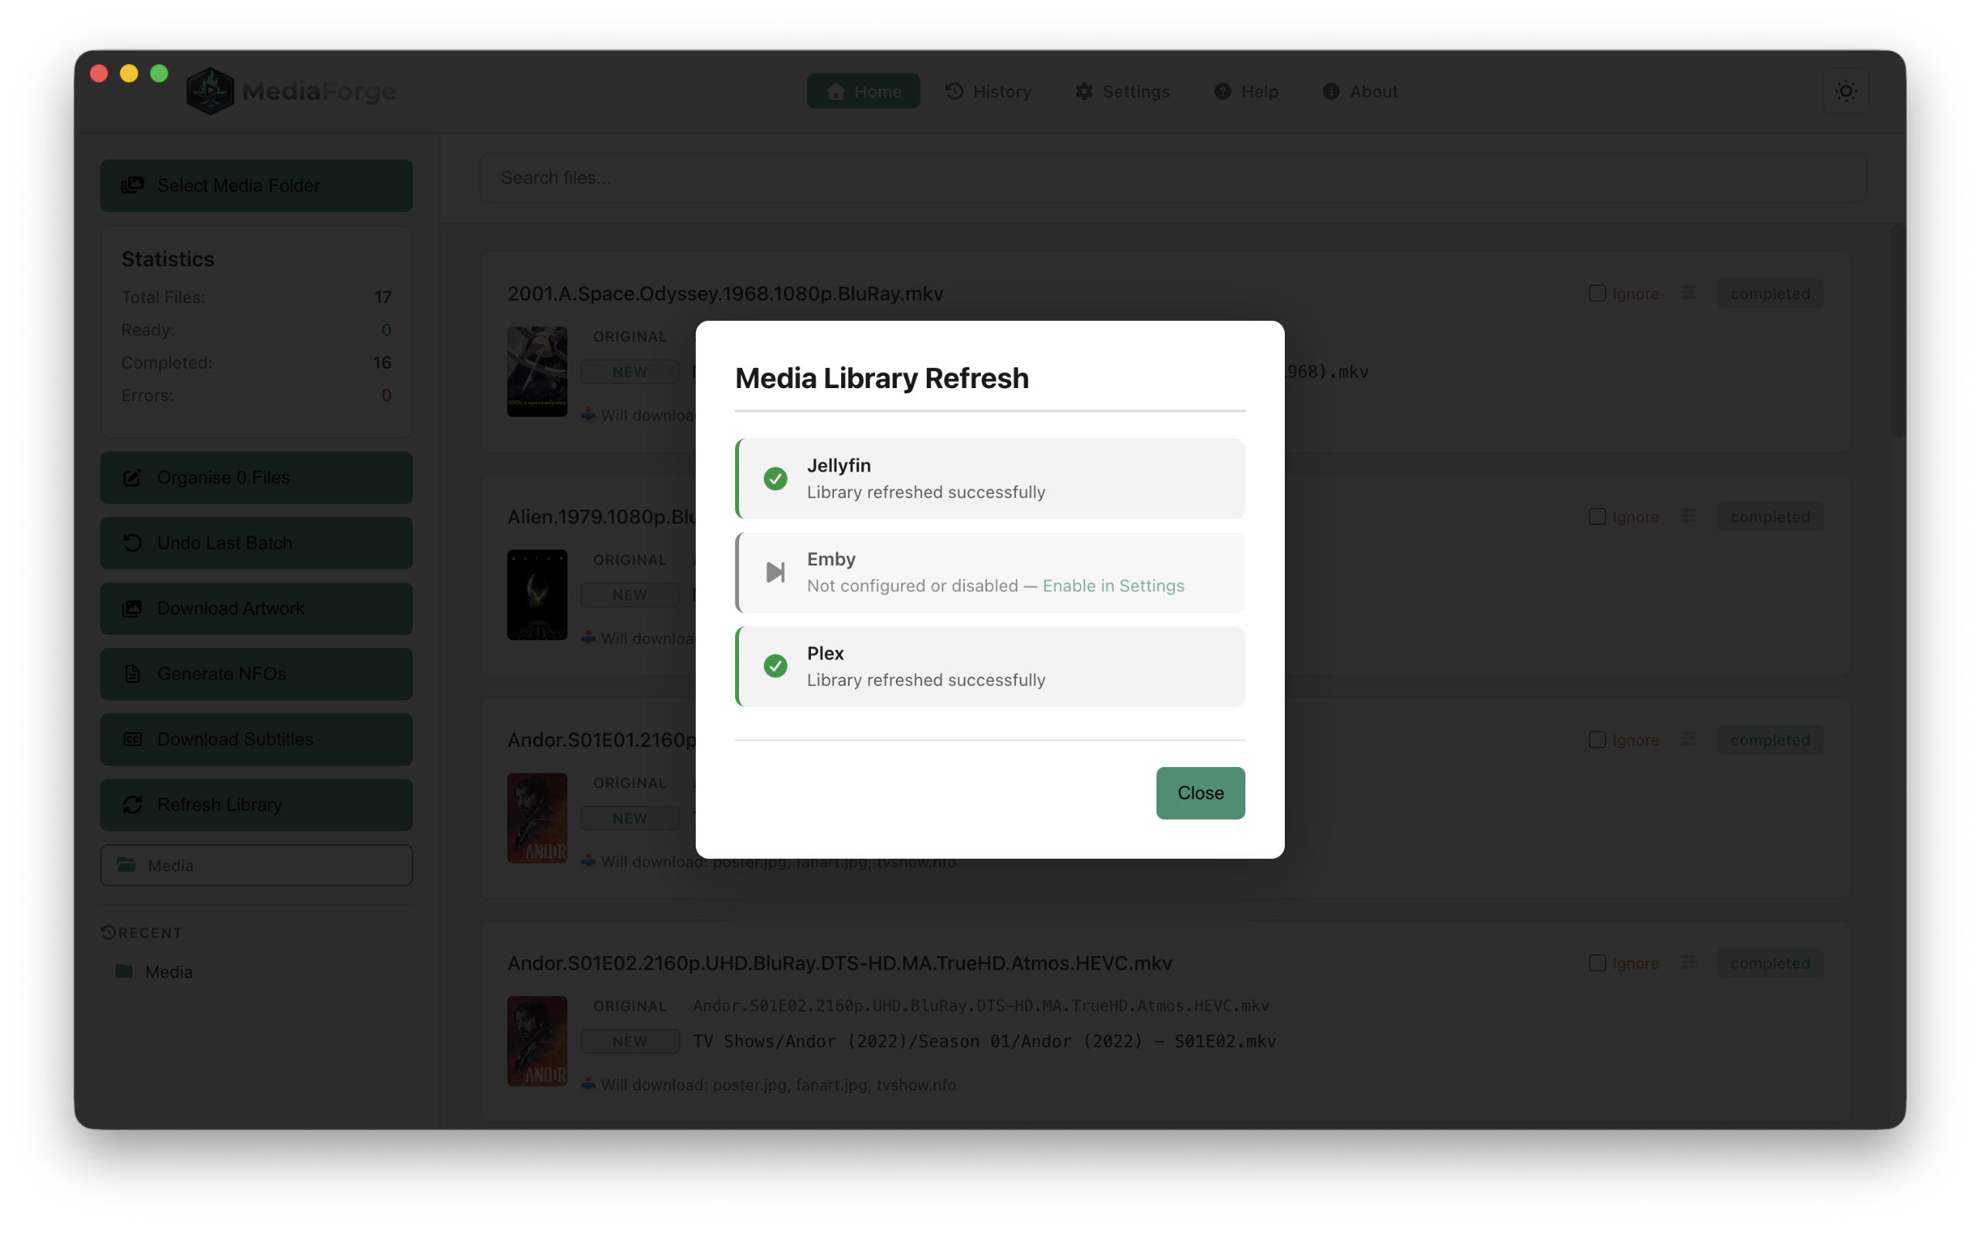Click the MediaForge hexagon logo icon
The height and width of the screenshot is (1237, 1979).
pyautogui.click(x=209, y=90)
